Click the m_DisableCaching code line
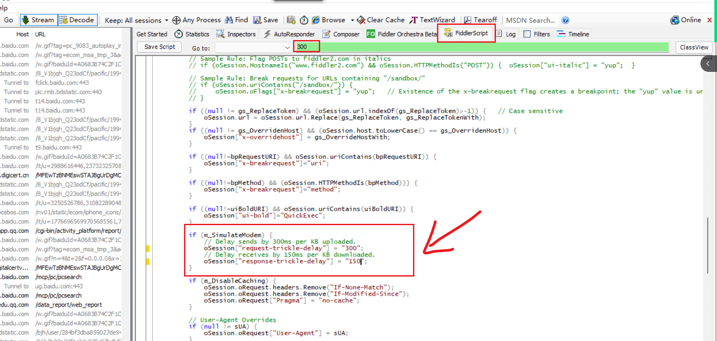The height and width of the screenshot is (341, 717). pyautogui.click(x=232, y=281)
